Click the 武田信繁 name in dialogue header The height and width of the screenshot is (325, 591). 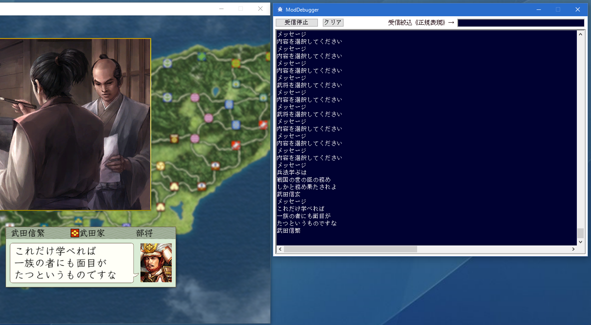28,233
